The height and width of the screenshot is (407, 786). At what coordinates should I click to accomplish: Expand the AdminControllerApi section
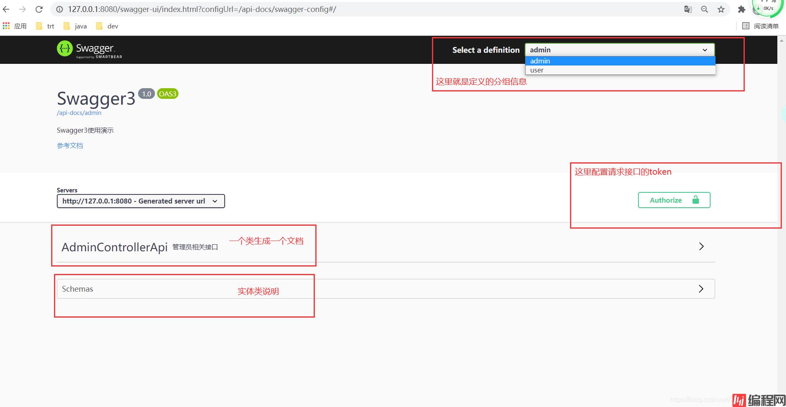tap(385, 246)
